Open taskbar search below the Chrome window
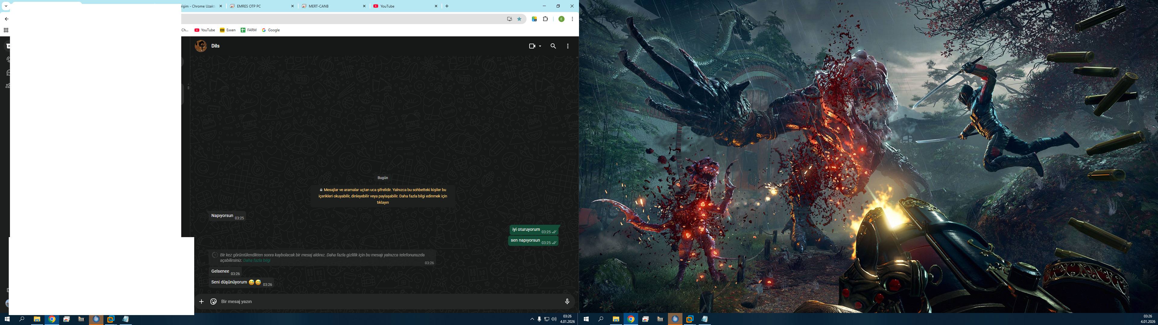This screenshot has width=1158, height=325. [22, 319]
